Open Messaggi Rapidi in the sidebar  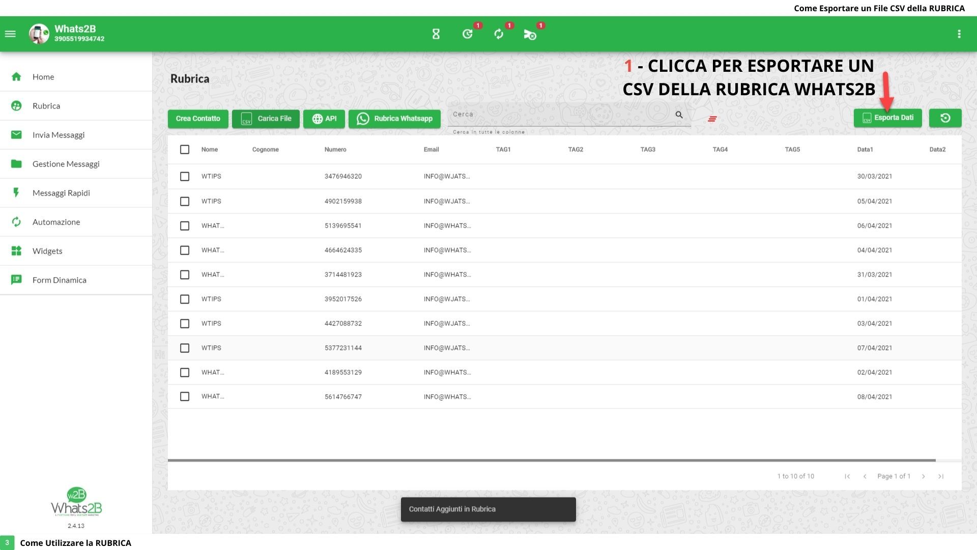[76, 193]
